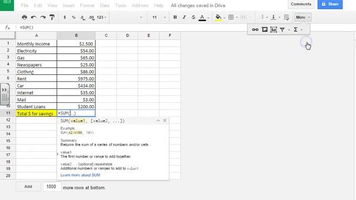Image resolution: width=356 pixels, height=200 pixels.
Task: Format as percent
Action: [73, 17]
